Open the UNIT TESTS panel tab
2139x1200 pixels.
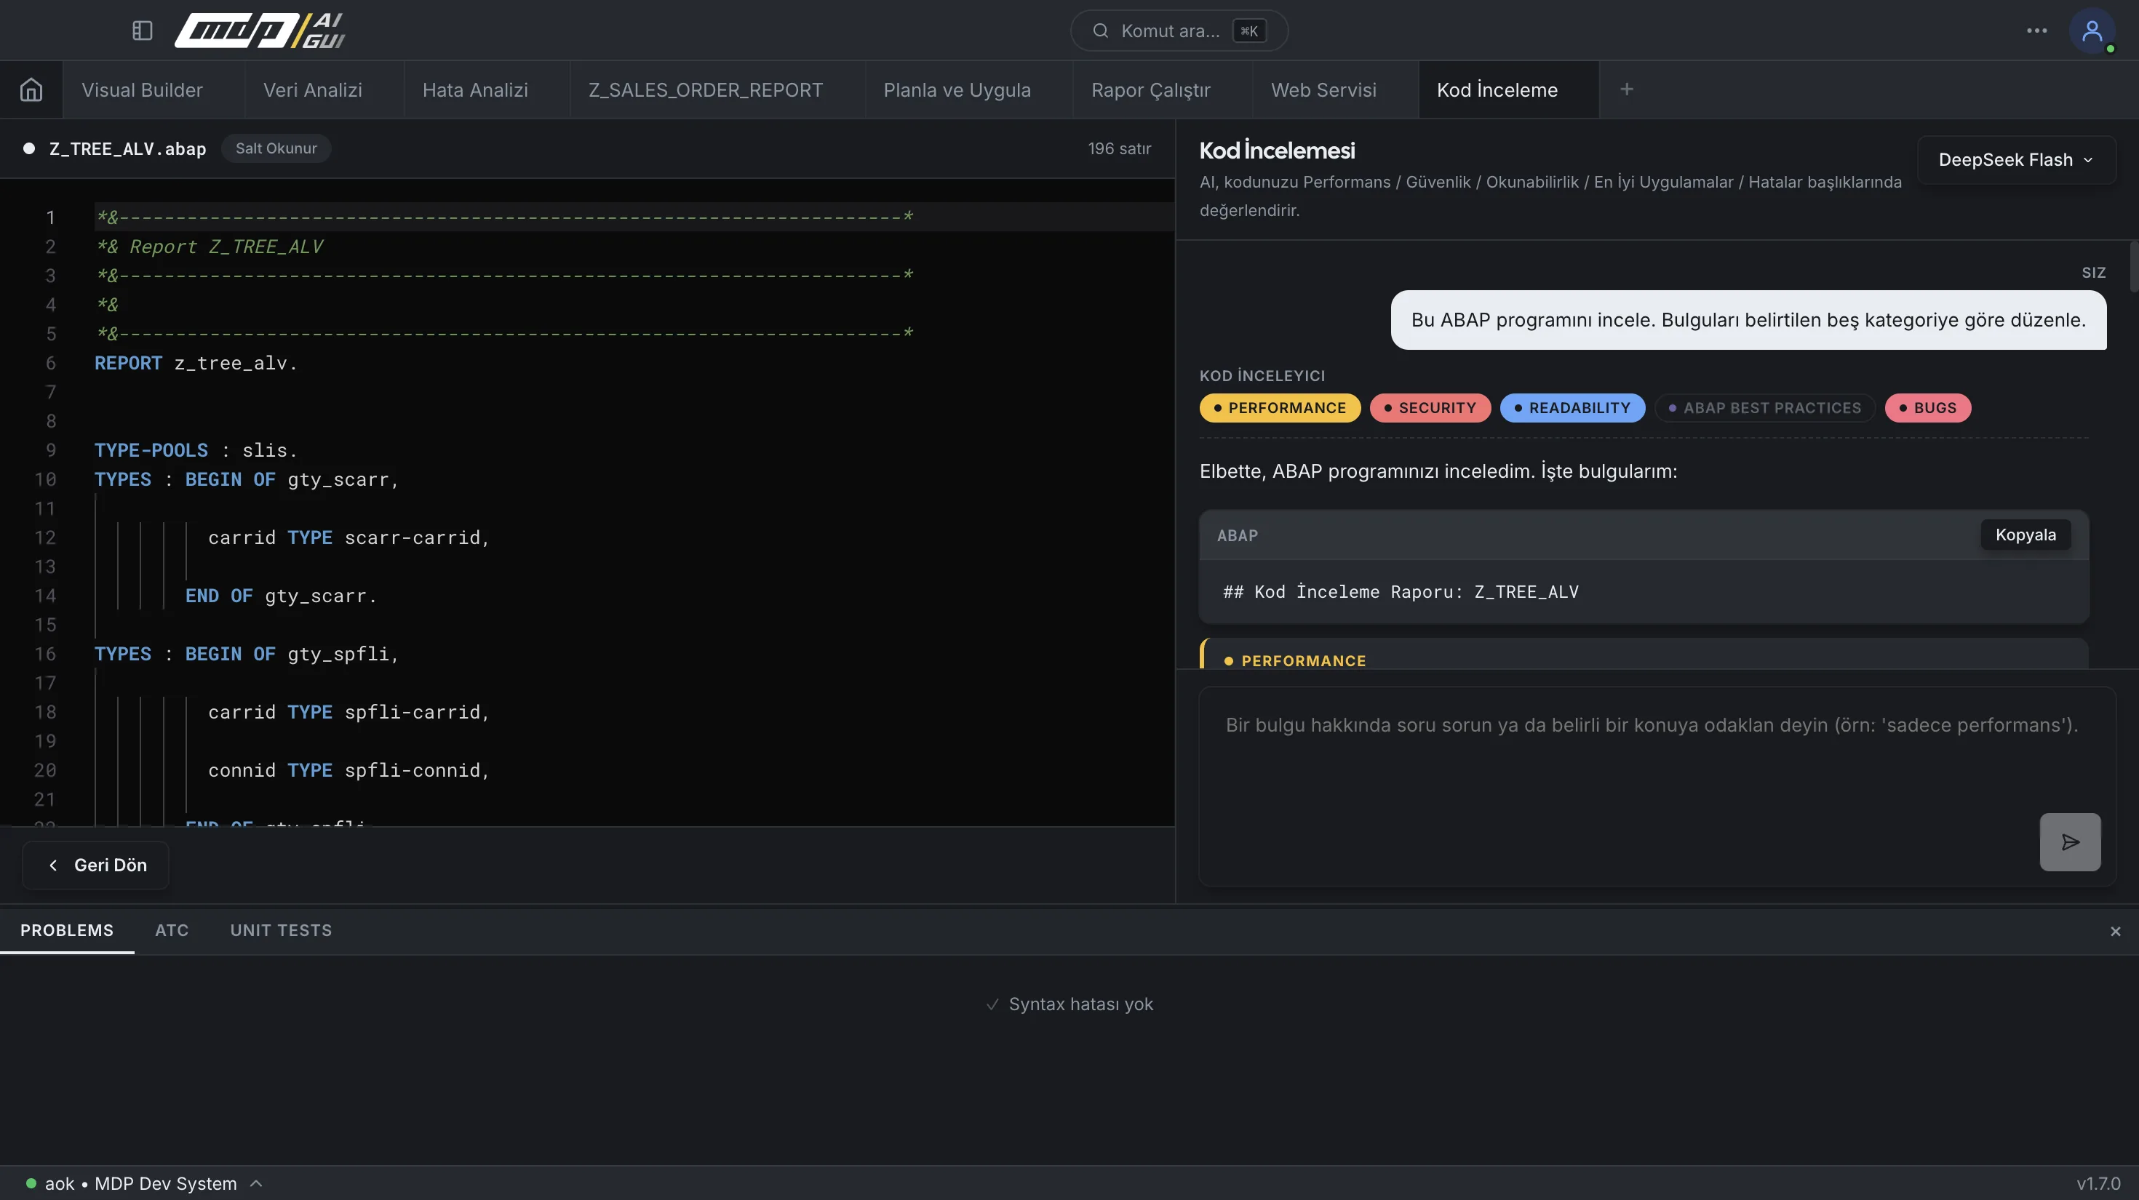tap(281, 931)
